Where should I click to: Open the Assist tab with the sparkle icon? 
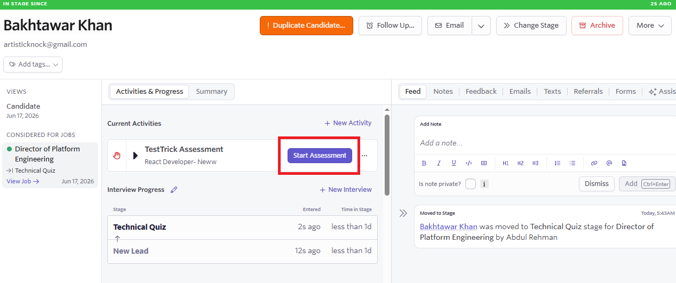tap(662, 92)
